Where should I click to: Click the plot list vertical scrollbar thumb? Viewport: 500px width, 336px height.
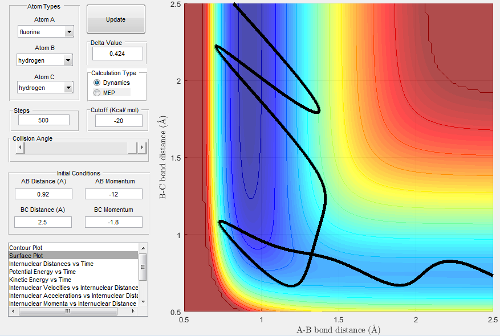(x=143, y=267)
